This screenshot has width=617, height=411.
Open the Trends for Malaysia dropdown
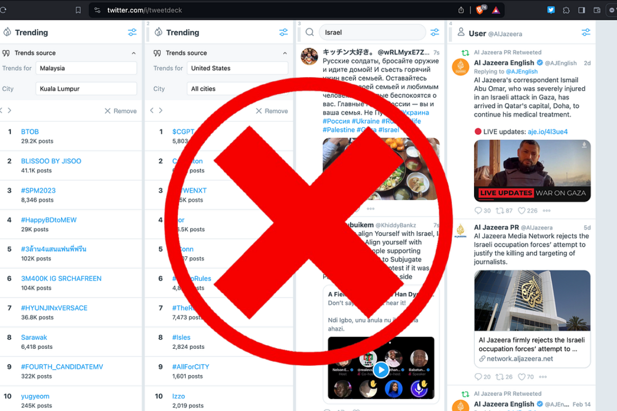86,68
